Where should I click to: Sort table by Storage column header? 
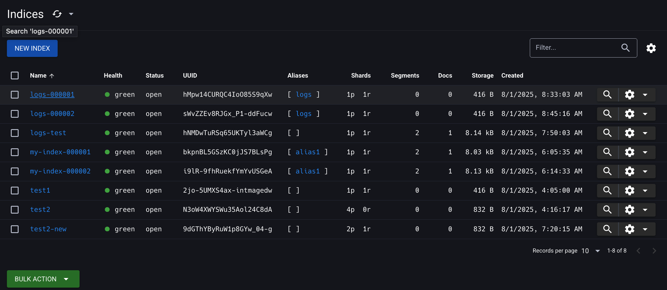482,75
